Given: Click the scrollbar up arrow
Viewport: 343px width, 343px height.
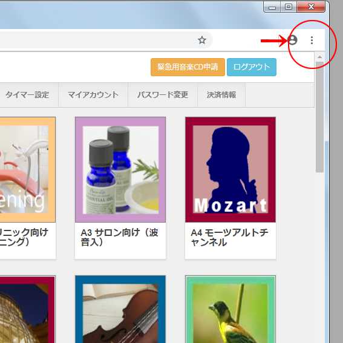Looking at the screenshot, I should (x=319, y=57).
